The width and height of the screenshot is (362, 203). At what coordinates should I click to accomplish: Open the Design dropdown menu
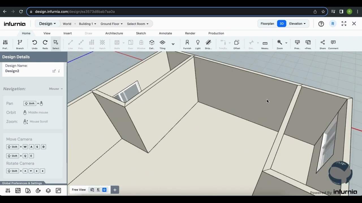pos(47,24)
